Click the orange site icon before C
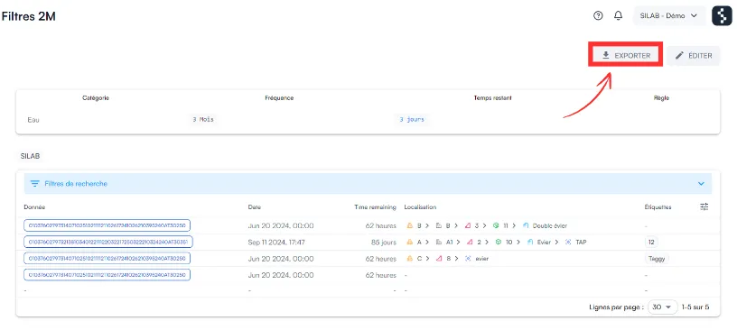Image resolution: width=737 pixels, height=330 pixels. [x=409, y=259]
